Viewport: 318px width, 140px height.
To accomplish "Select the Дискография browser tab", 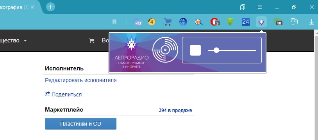I will [x=14, y=7].
